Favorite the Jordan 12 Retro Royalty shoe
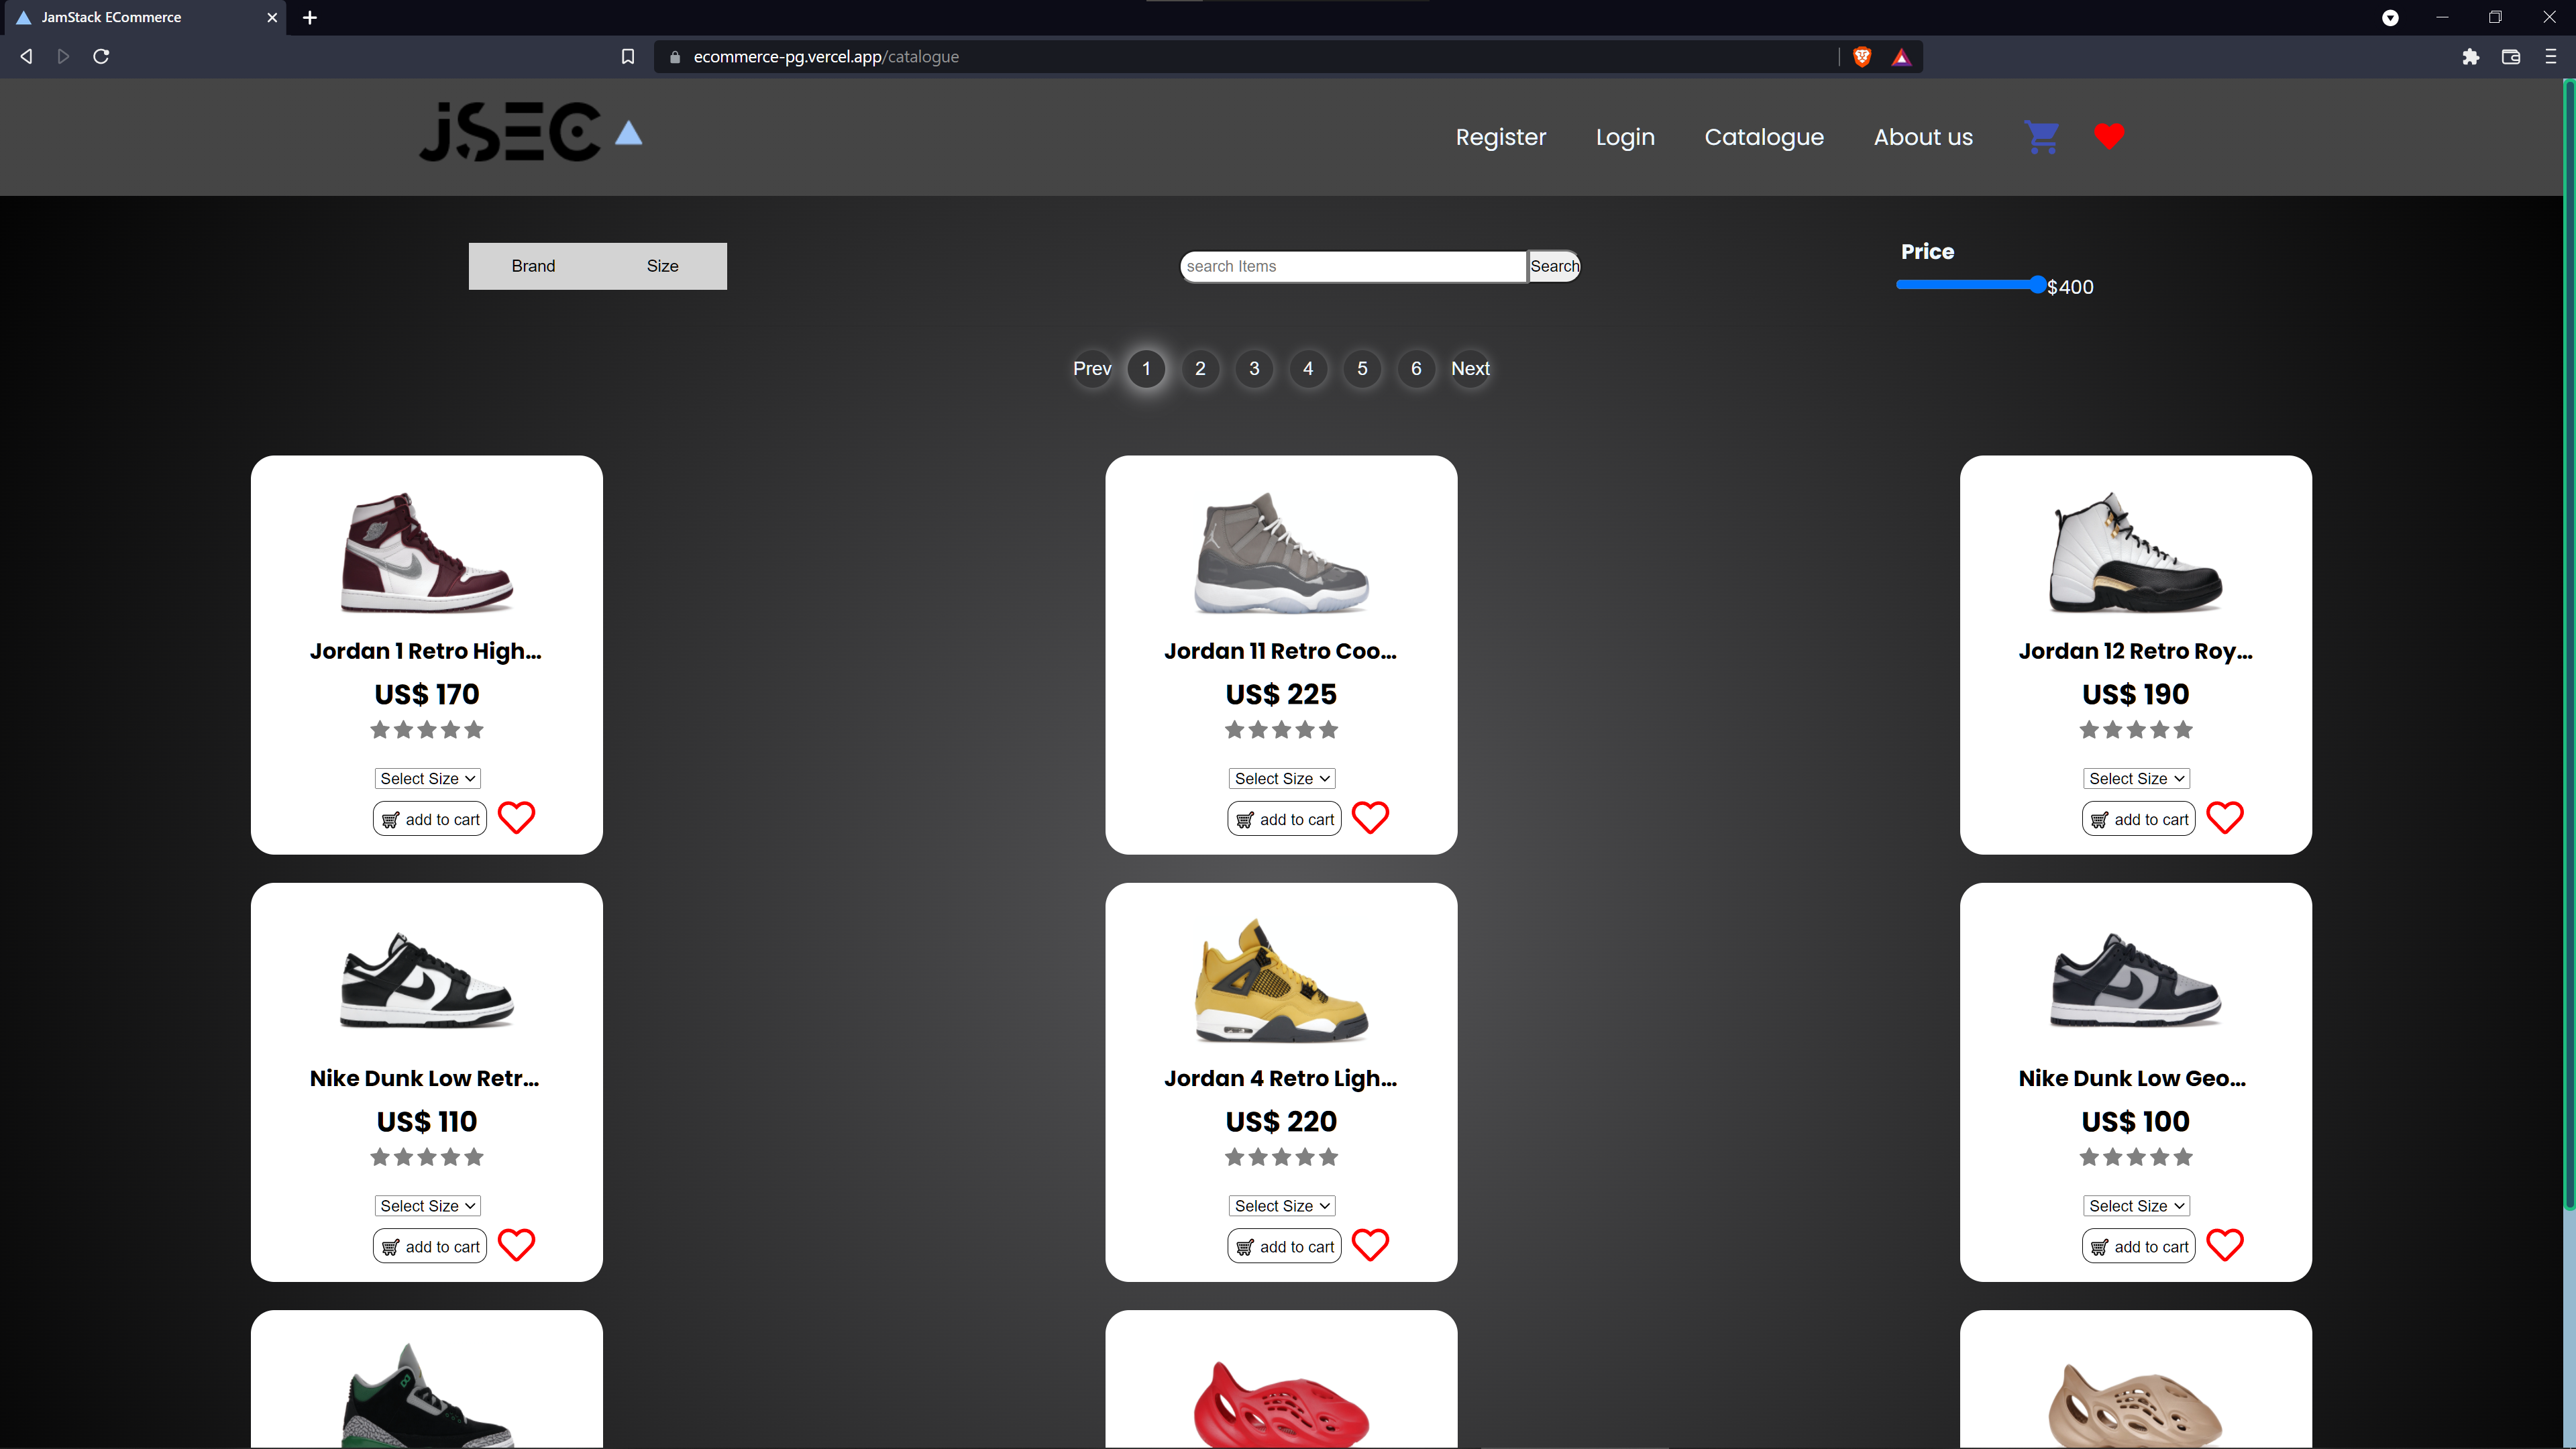 pos(2225,818)
